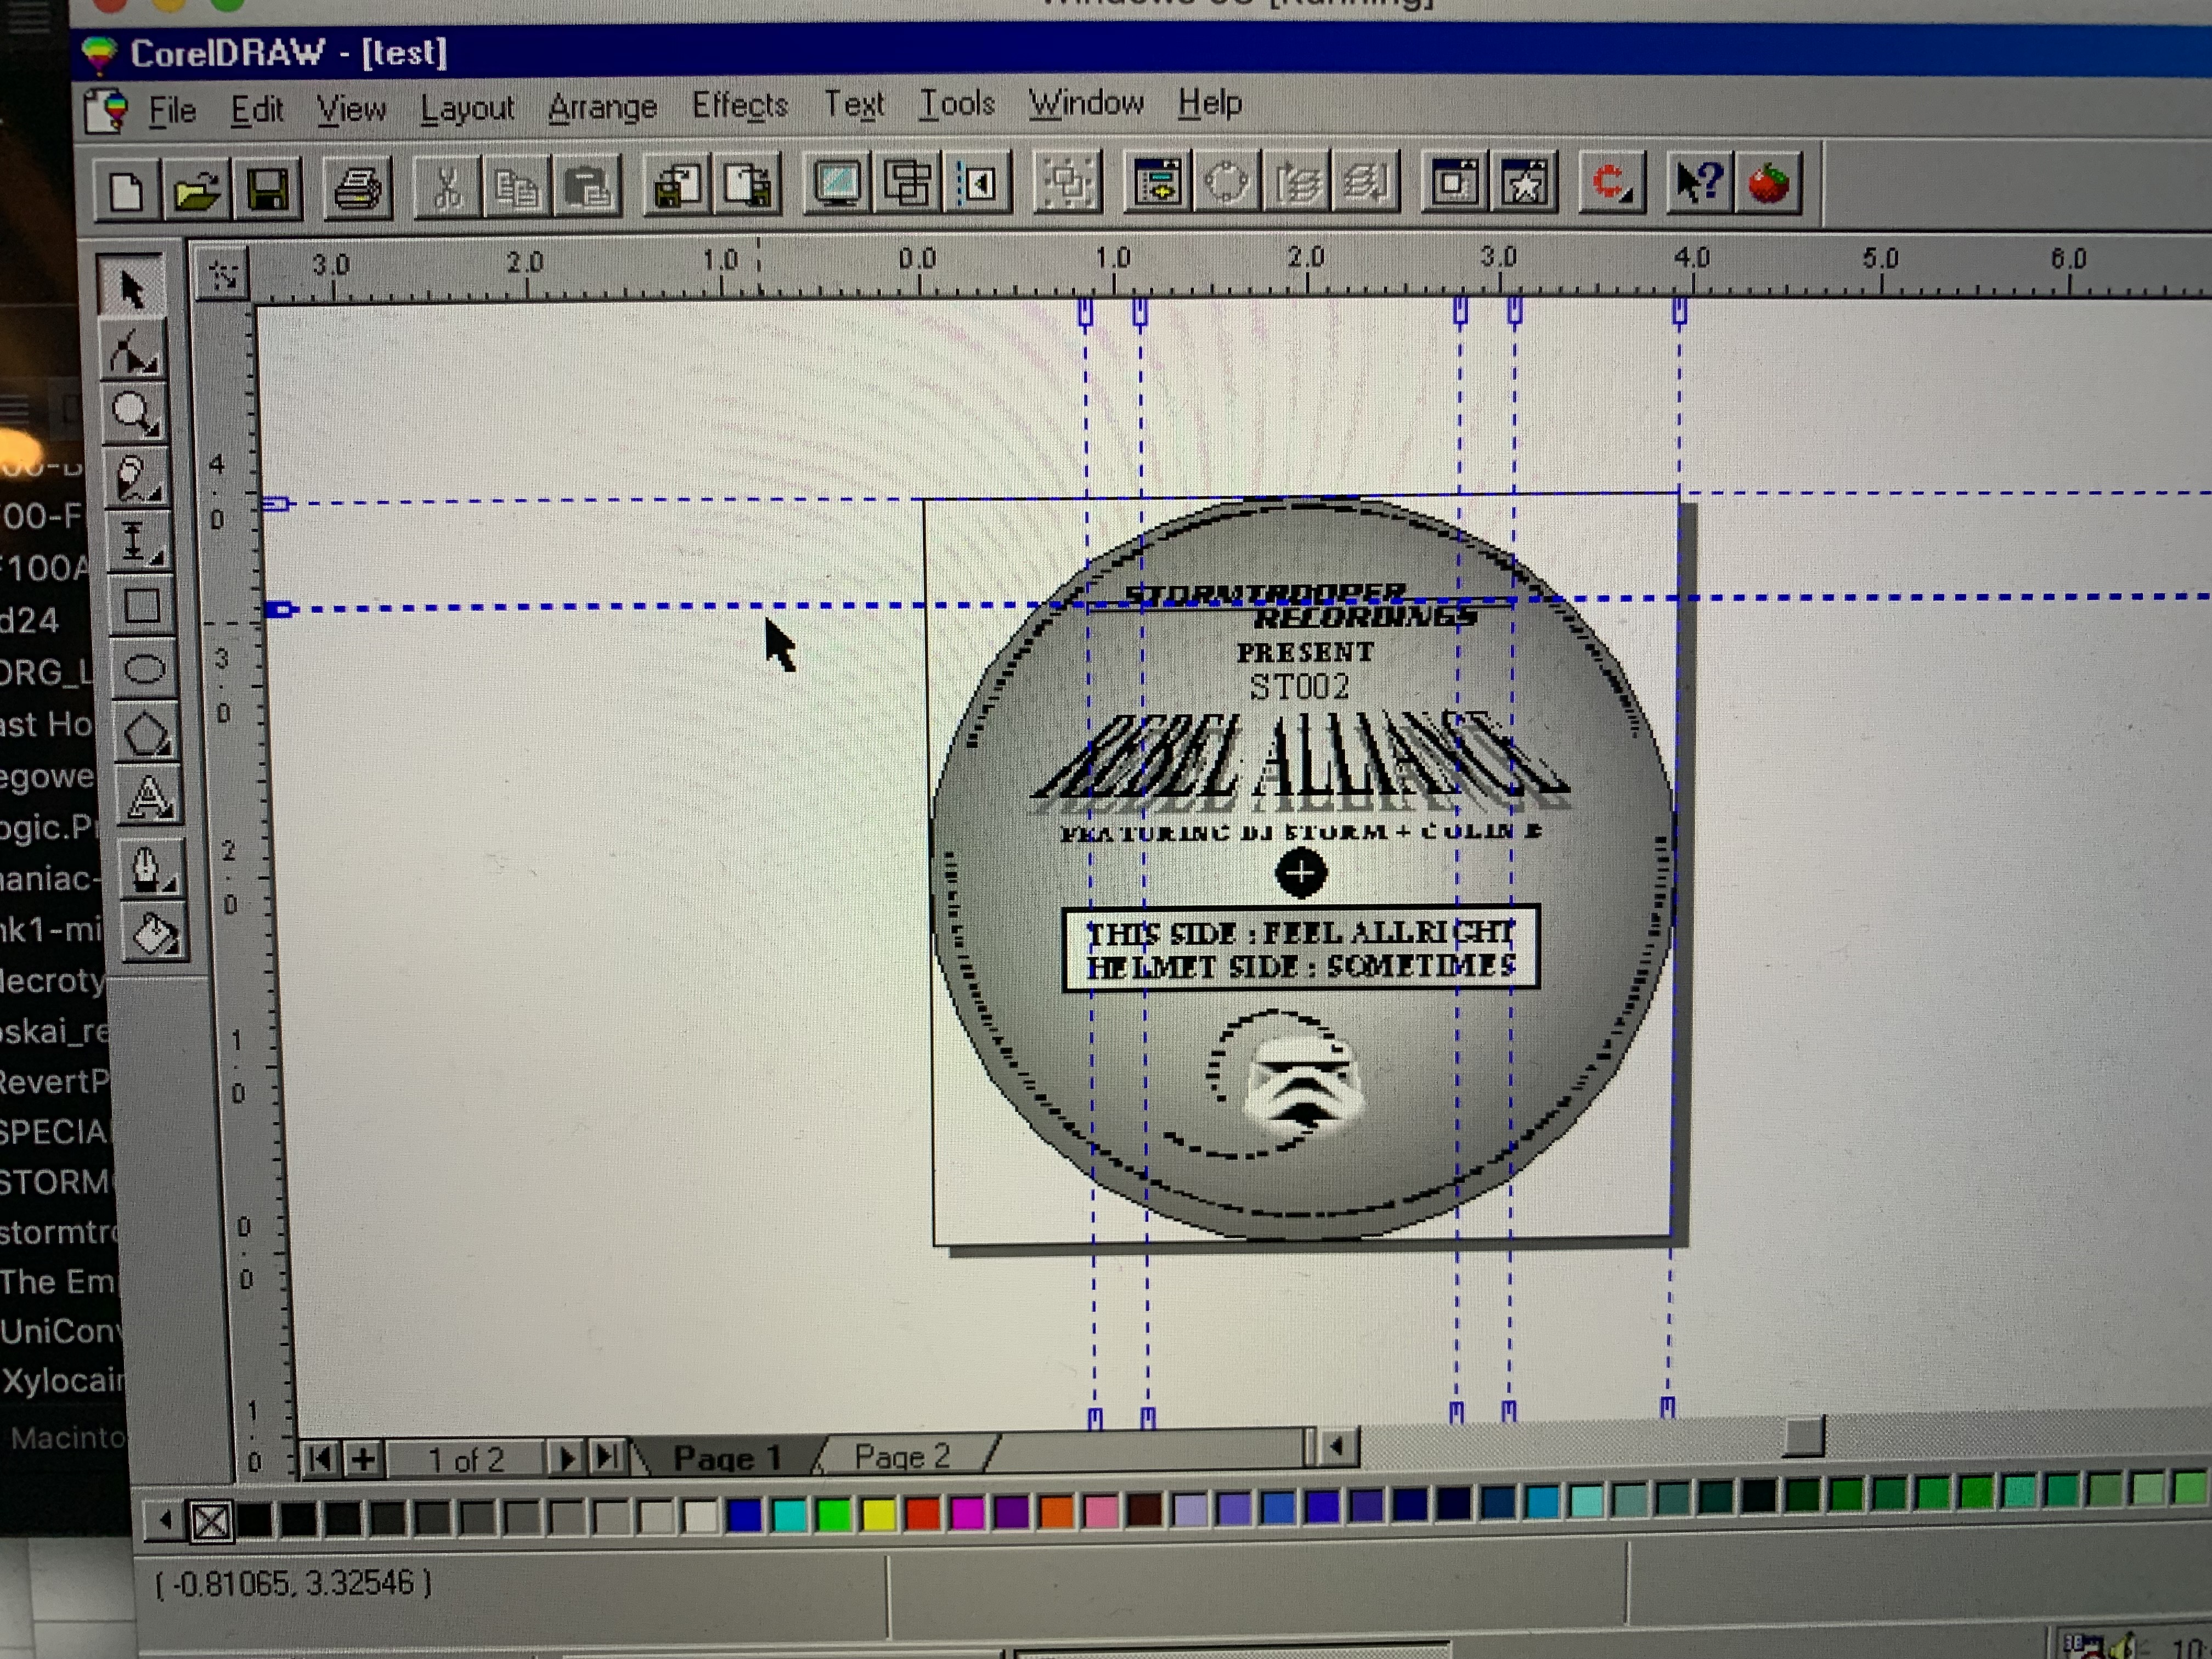
Task: Create a new document with toolbar icon
Action: point(127,190)
